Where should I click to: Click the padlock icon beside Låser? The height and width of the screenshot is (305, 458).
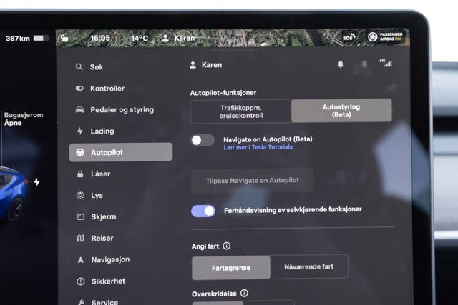pyautogui.click(x=80, y=174)
